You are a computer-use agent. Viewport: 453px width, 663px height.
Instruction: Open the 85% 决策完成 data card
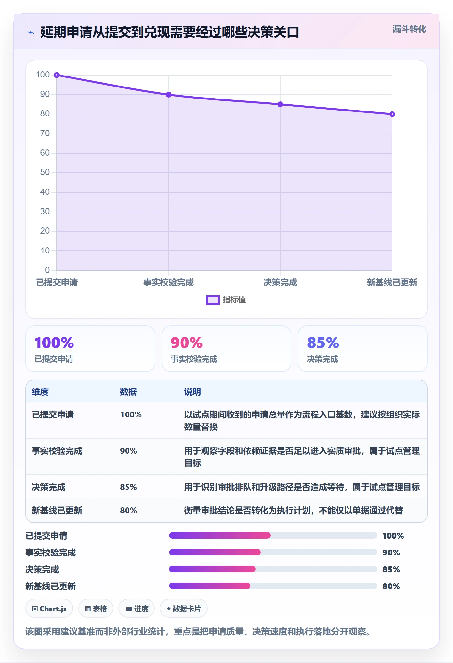coord(363,349)
